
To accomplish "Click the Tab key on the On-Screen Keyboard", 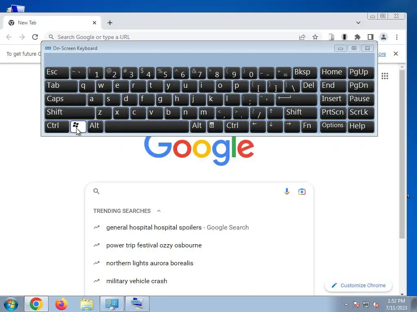I will pos(61,87).
